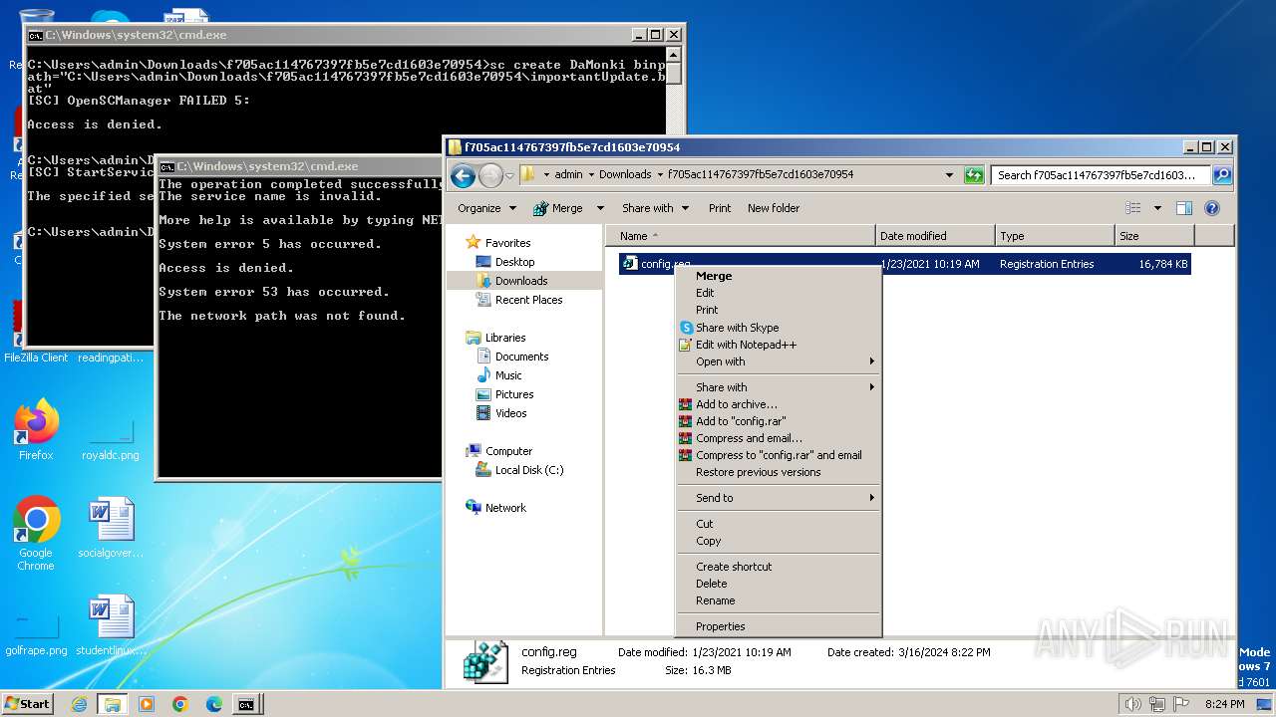Expand the Send to submenu
Screen dimensions: 1276x717
click(x=779, y=498)
